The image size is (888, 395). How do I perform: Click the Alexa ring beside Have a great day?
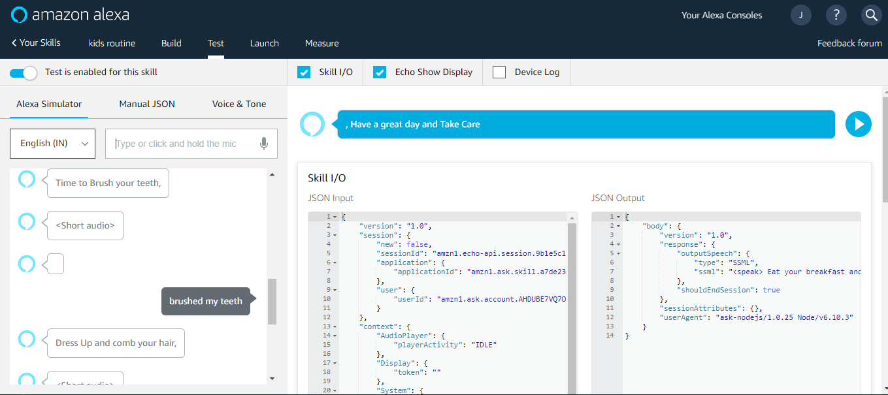[312, 124]
